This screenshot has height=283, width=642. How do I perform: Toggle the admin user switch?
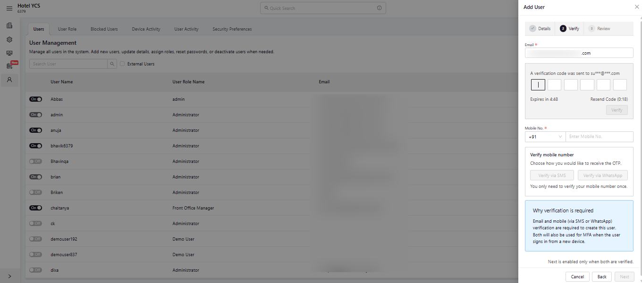35,115
